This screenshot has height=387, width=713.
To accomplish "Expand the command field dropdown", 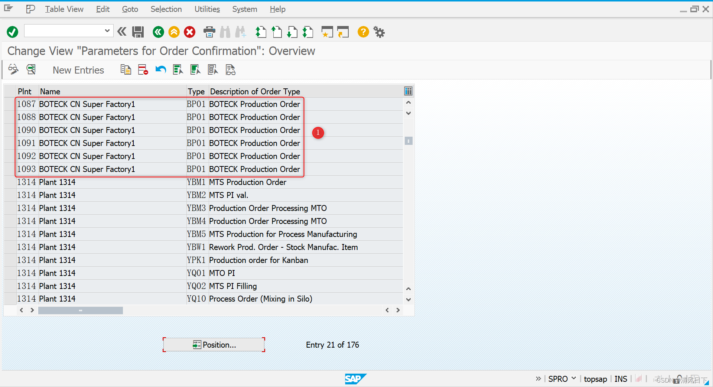I will point(107,31).
